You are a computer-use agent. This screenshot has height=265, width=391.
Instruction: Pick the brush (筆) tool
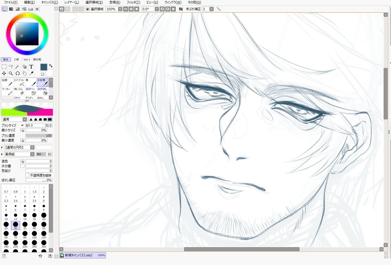tap(31, 82)
